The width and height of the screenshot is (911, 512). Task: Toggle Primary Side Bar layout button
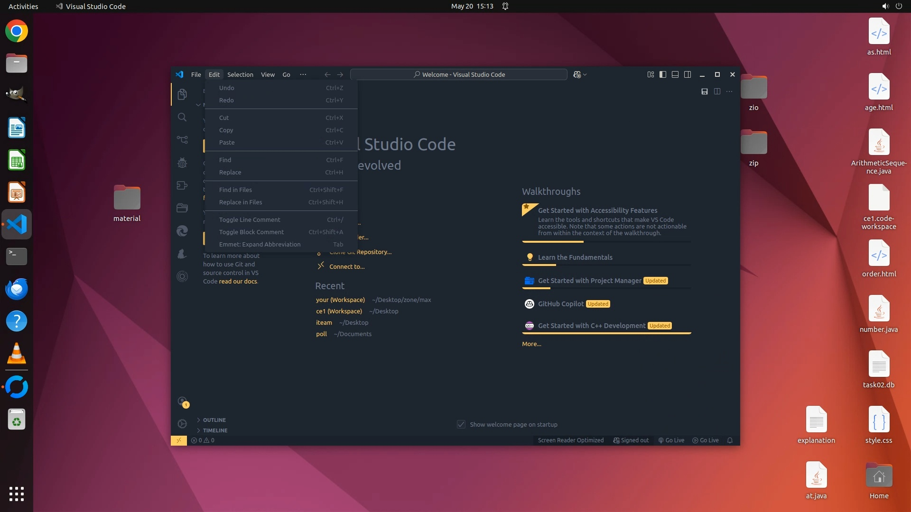[663, 74]
